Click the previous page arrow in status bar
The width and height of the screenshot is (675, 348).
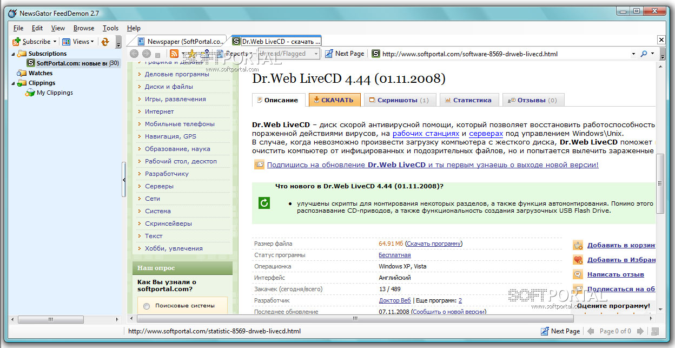tap(591, 331)
